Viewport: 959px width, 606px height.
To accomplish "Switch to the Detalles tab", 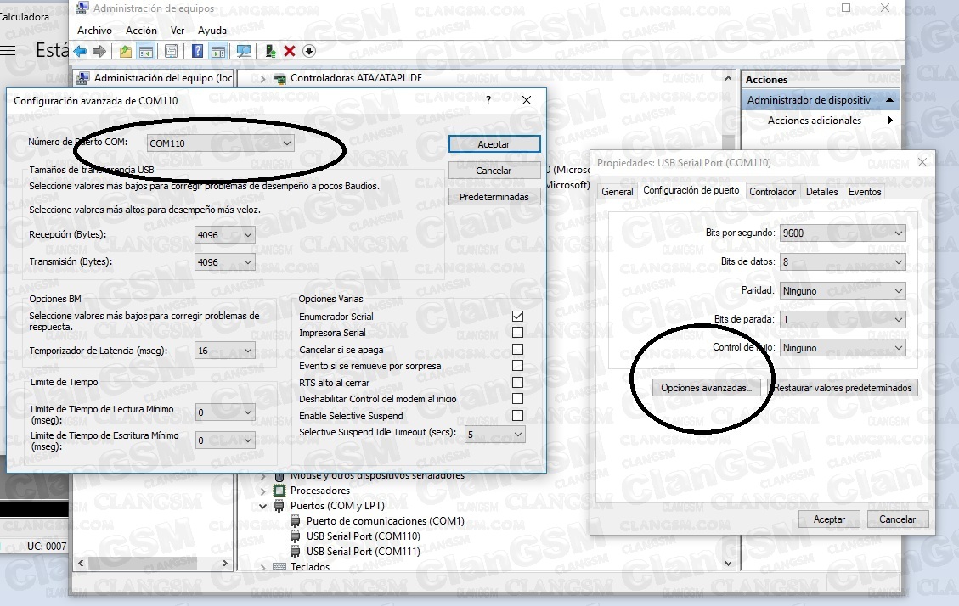I will 822,192.
